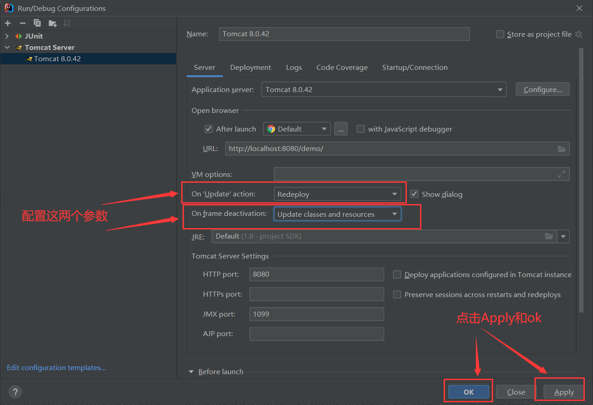Click the Configure... button

543,89
